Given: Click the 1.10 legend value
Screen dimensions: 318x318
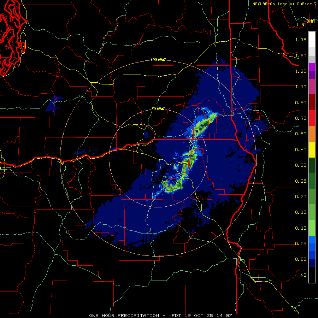Looking at the screenshot, I should click(x=301, y=87).
